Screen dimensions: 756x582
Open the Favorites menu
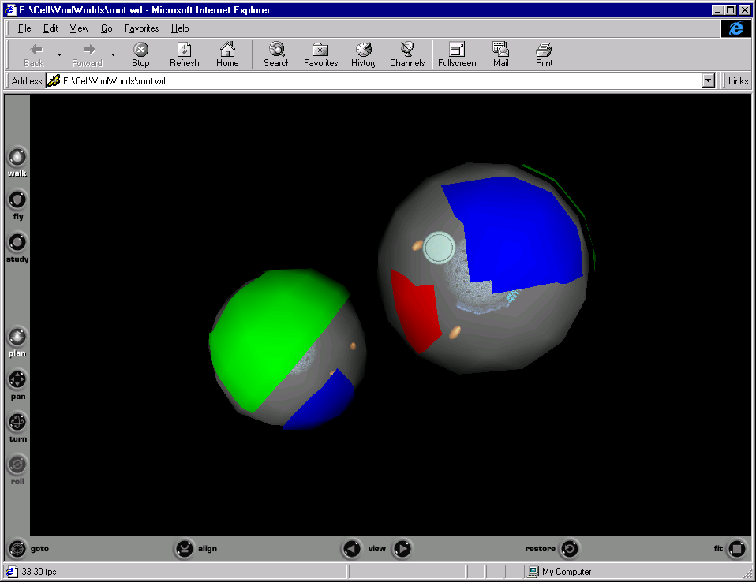pyautogui.click(x=141, y=28)
